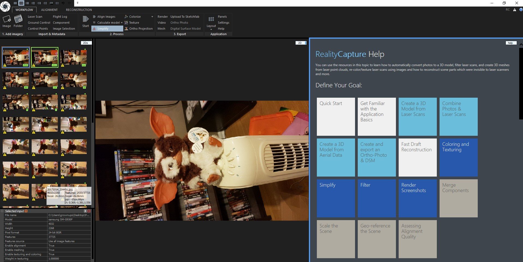Select the Colorize tool icon
The image size is (523, 262).
(126, 17)
